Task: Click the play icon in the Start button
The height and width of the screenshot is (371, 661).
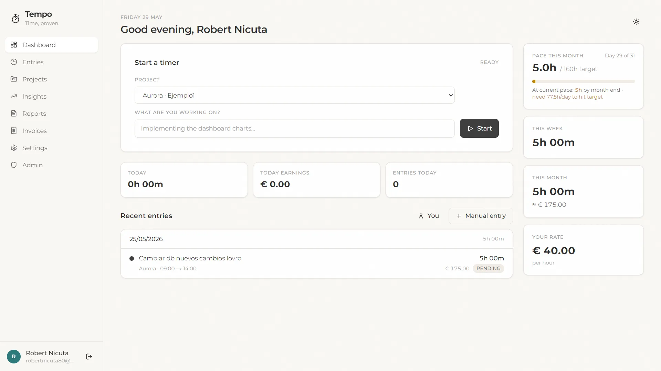Action: (x=470, y=128)
